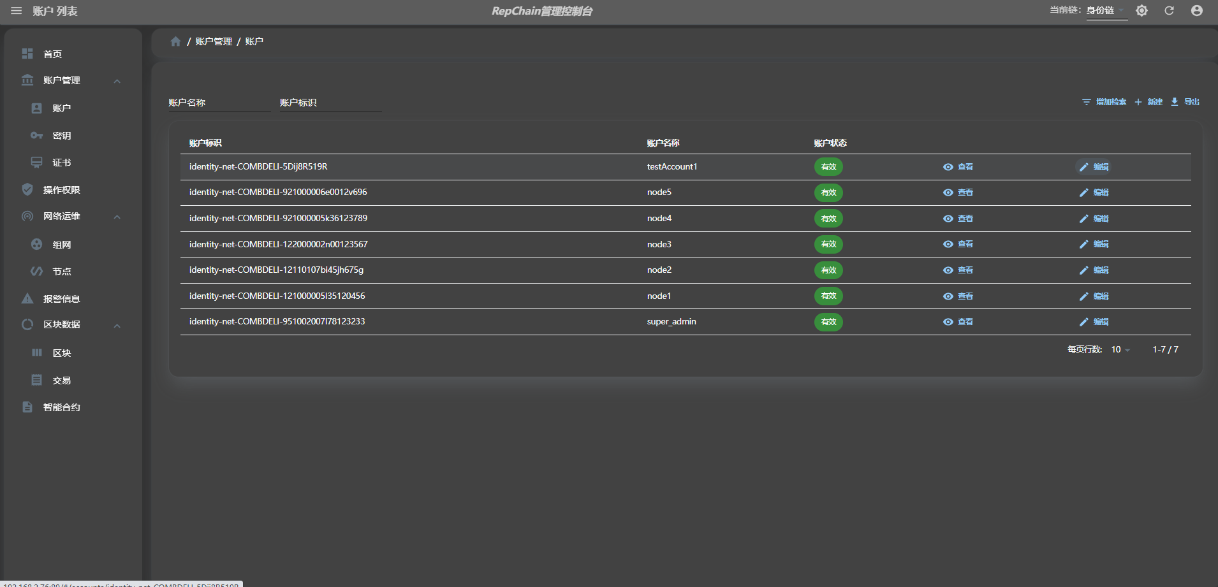Open 首页 in the sidebar
1218x587 pixels.
[x=52, y=54]
